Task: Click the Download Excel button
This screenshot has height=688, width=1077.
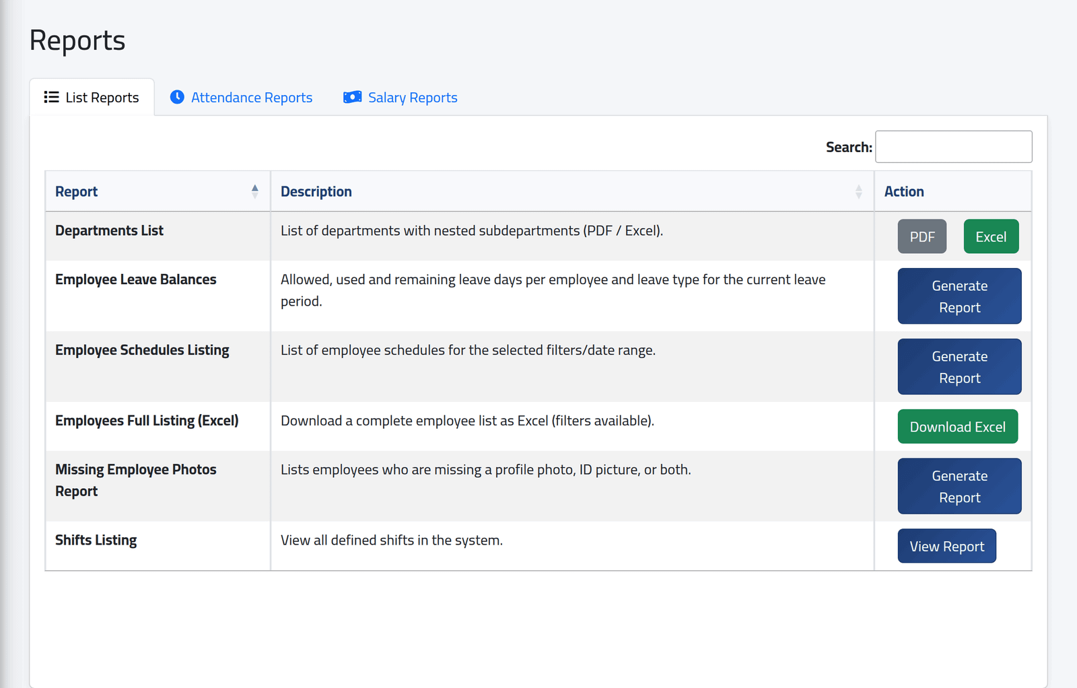Action: (957, 427)
